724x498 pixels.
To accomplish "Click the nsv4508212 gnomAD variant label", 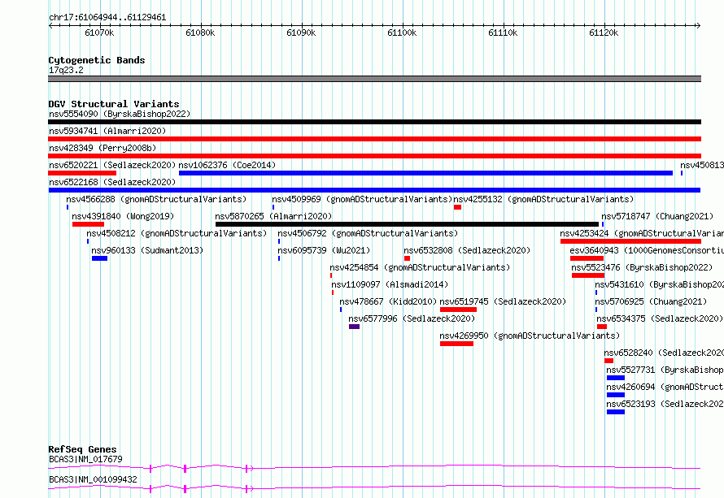I will click(x=177, y=233).
